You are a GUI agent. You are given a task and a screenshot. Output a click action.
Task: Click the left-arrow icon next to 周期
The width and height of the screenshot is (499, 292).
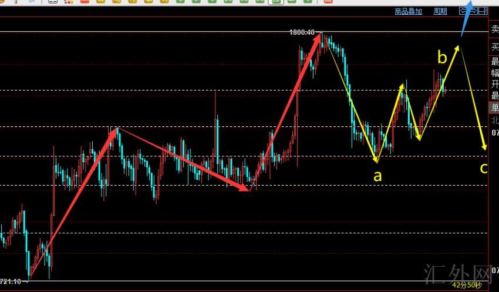464,11
